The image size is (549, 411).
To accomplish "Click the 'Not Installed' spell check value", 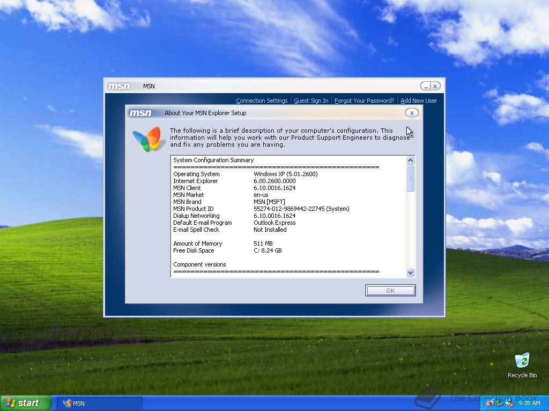I will point(270,230).
